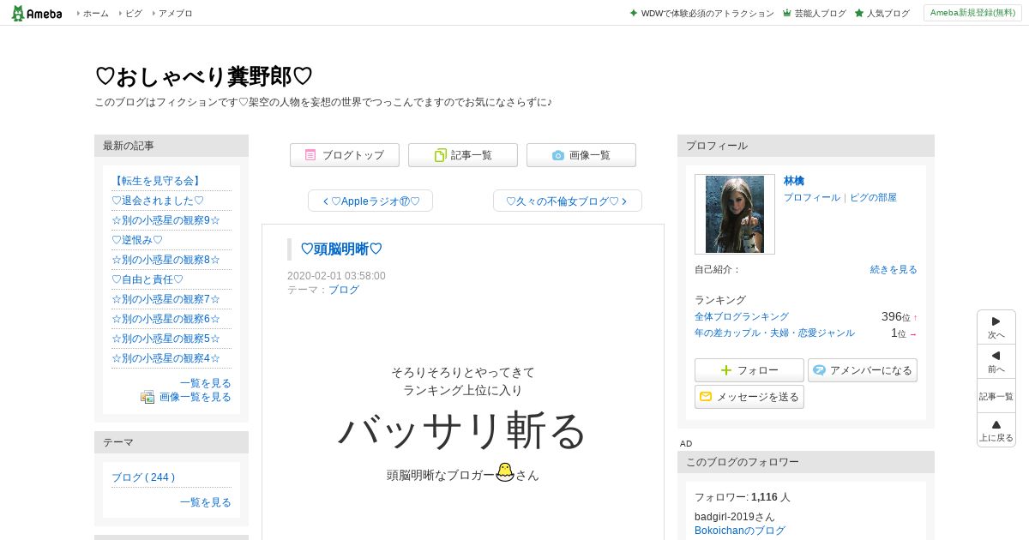
Task: Click the green plus icon in フォロー
Action: [726, 370]
